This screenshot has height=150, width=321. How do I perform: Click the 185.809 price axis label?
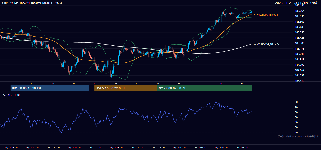(x=299, y=22)
